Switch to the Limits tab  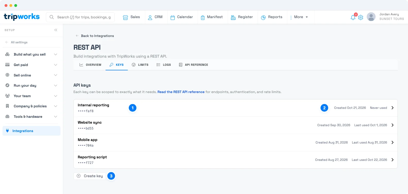pos(140,65)
